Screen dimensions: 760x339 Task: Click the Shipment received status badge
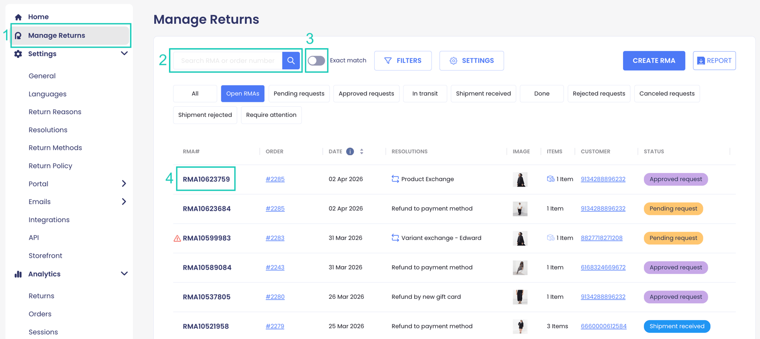(x=677, y=326)
